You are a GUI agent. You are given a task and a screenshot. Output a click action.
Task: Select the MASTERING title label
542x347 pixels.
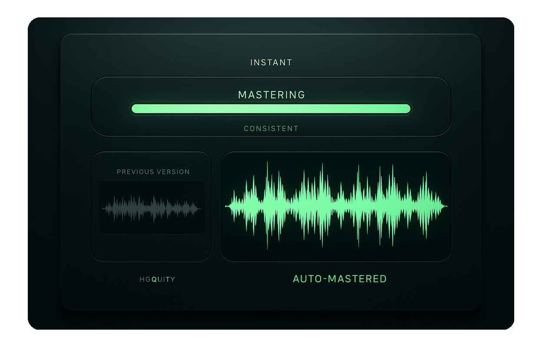click(x=271, y=95)
